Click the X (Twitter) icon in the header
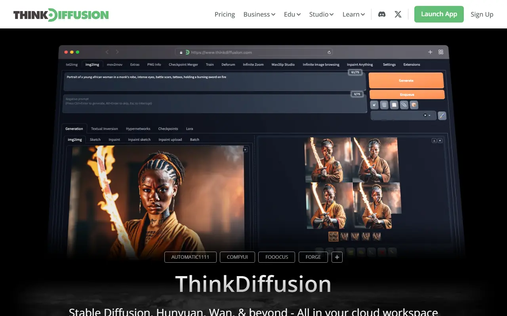The width and height of the screenshot is (507, 316). (398, 14)
